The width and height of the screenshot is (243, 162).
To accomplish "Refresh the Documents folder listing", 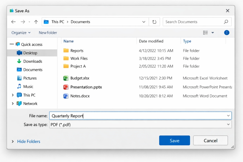I will coord(154,22).
